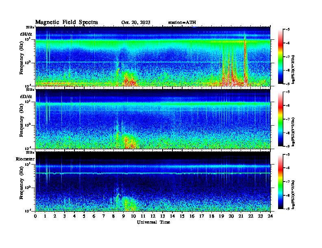Click the hour "0" tick label on the time axis
322x248 pixels.
[x=35, y=216]
